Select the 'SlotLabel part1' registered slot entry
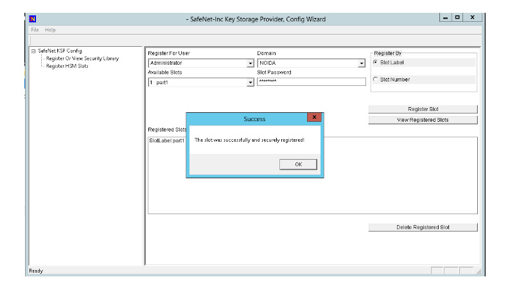 point(166,140)
